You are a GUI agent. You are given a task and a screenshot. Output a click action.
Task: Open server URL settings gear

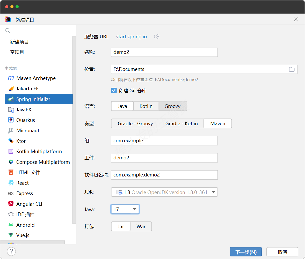pyautogui.click(x=157, y=36)
